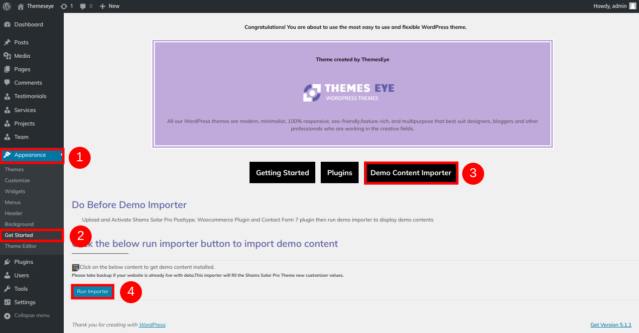Open the Demo Content Importer tab

click(x=410, y=172)
